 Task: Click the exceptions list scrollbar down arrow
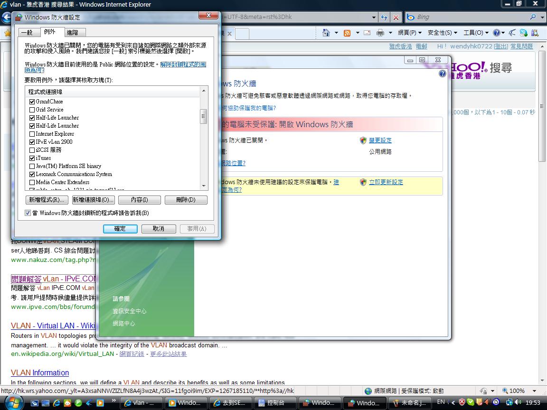pyautogui.click(x=204, y=186)
